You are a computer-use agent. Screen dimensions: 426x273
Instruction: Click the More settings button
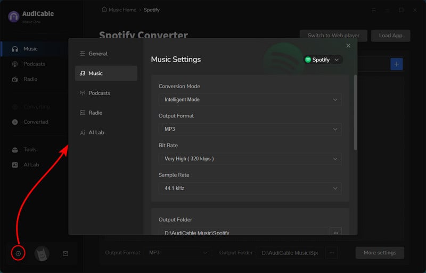click(379, 252)
